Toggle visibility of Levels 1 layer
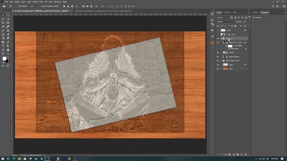Screen dimensions: 287x161 (218, 53)
